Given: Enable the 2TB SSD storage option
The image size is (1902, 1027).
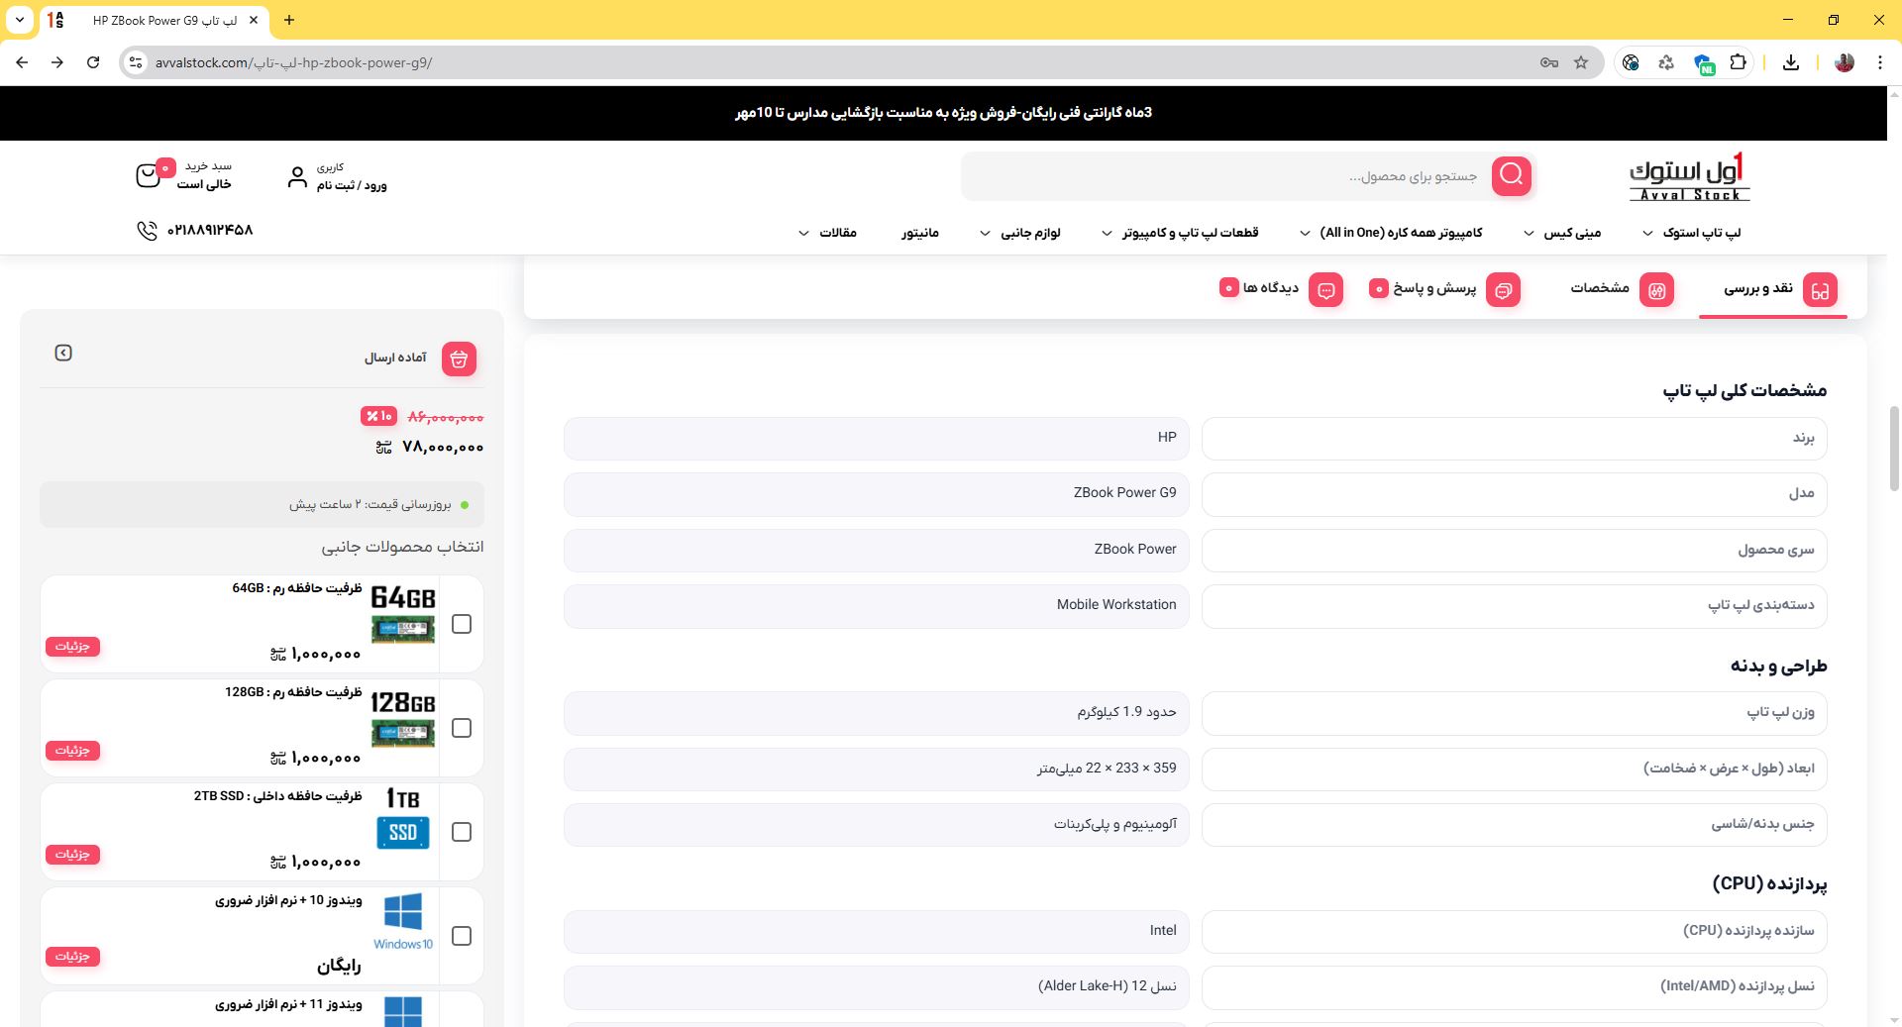Looking at the screenshot, I should pos(462,832).
